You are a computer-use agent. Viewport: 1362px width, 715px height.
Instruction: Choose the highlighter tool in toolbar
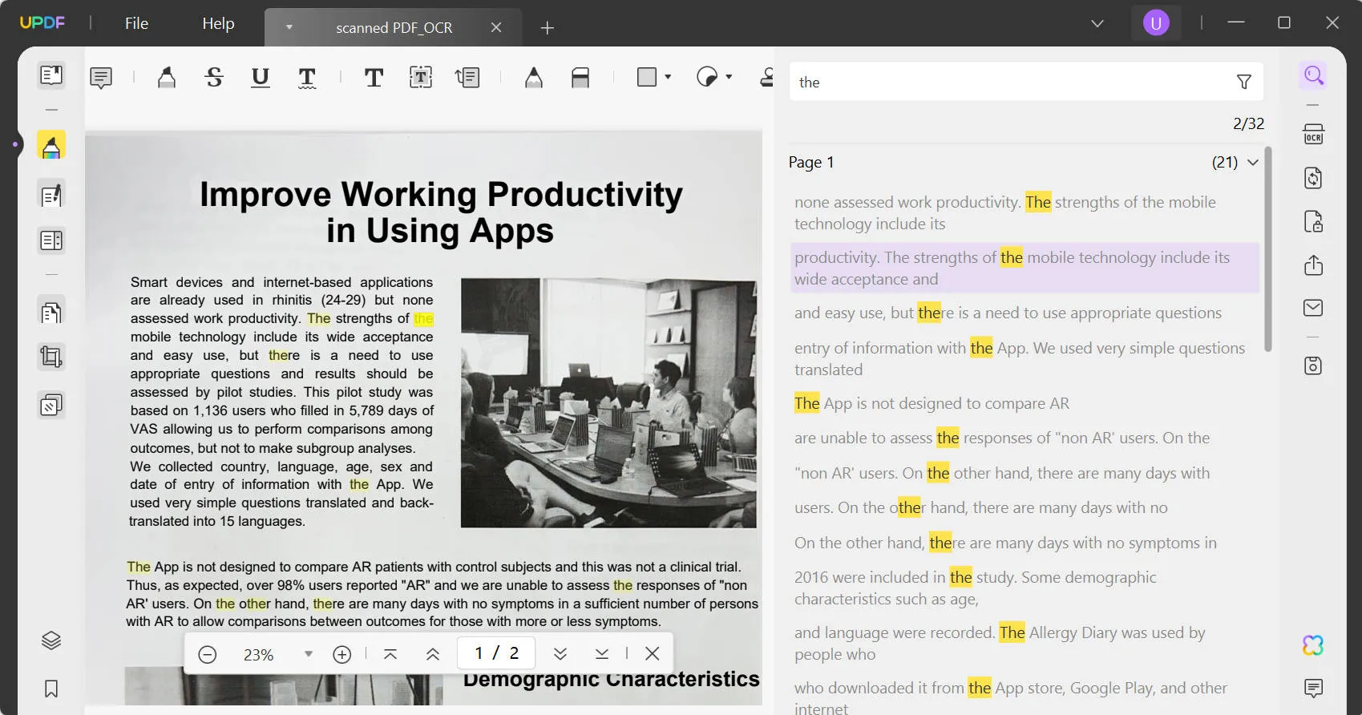pyautogui.click(x=167, y=78)
